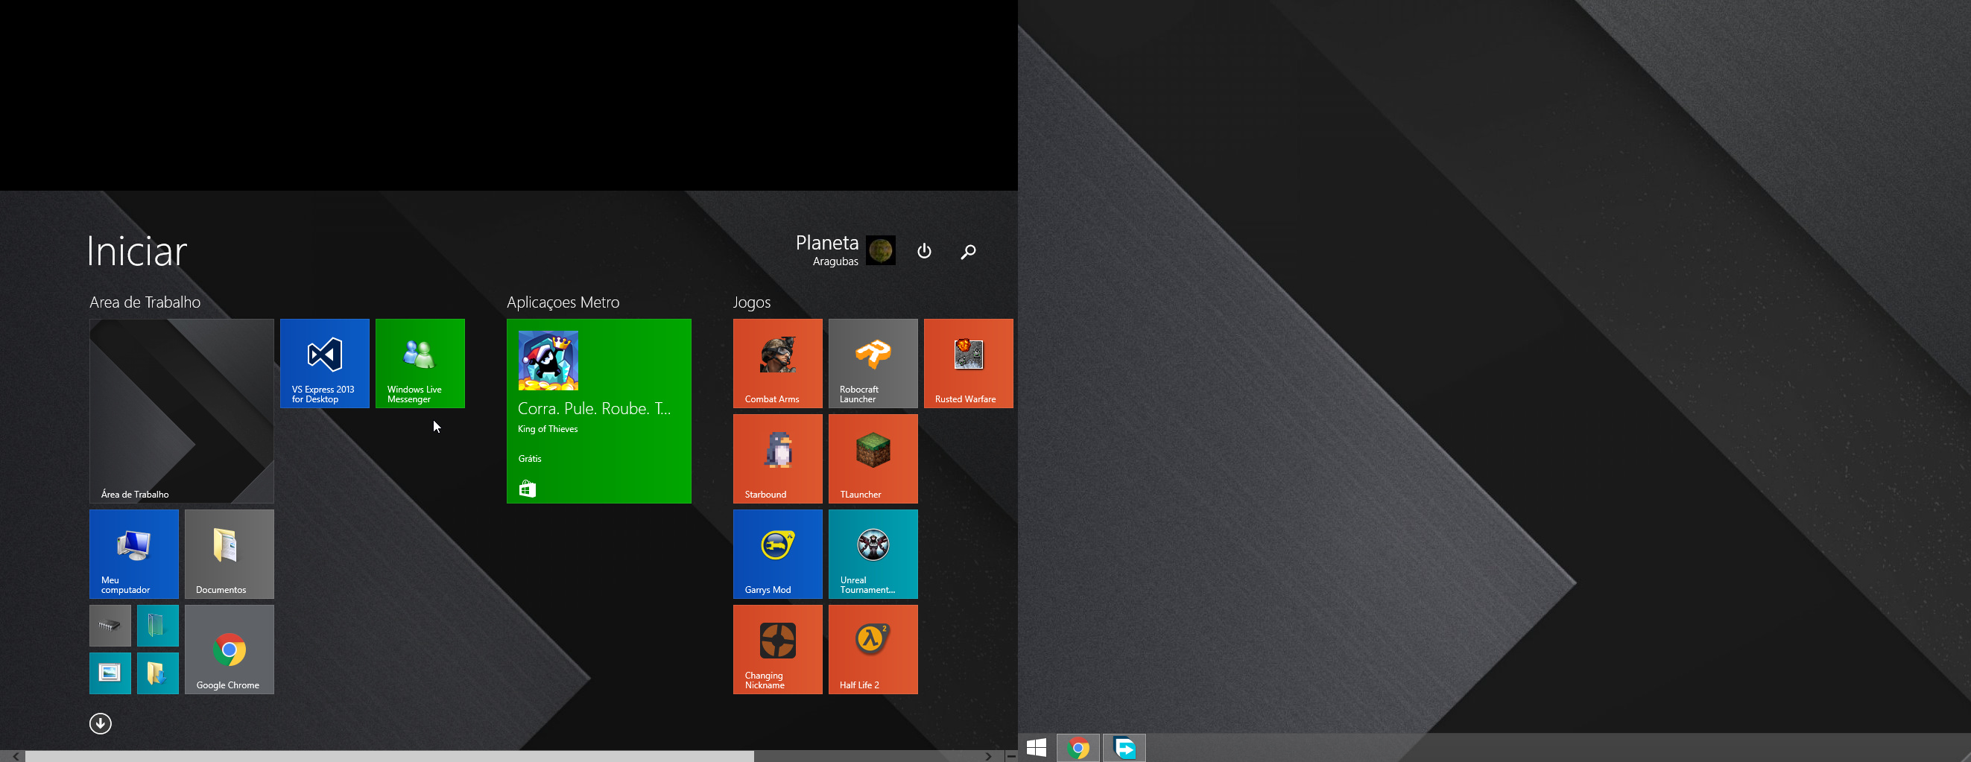
Task: Click the scrollbar left arrow
Action: [x=16, y=756]
